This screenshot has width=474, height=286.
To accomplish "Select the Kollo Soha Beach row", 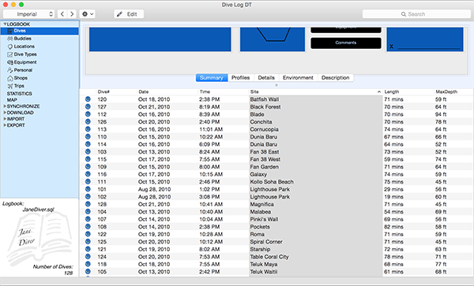I will pos(276,182).
